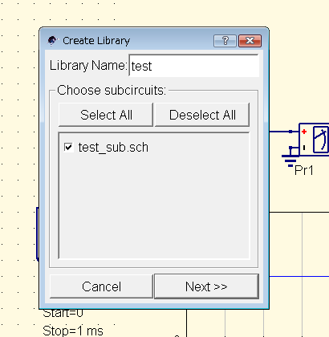Click the Pr1 probe component in schematic

(x=314, y=140)
